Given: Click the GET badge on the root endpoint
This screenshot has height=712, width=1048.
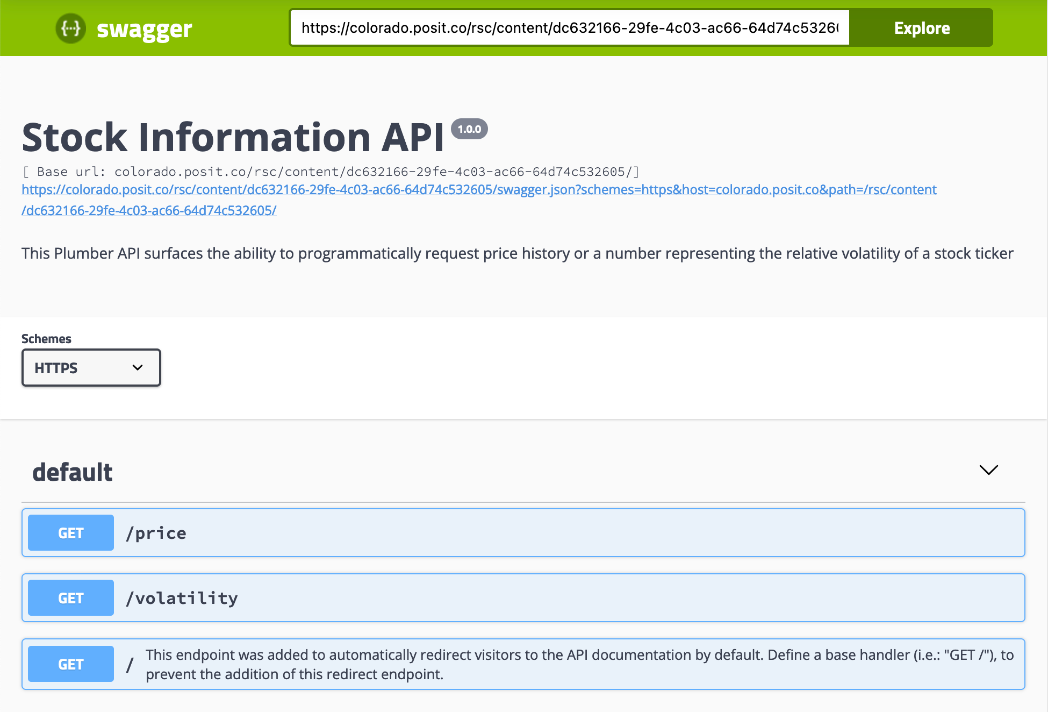Looking at the screenshot, I should point(70,664).
